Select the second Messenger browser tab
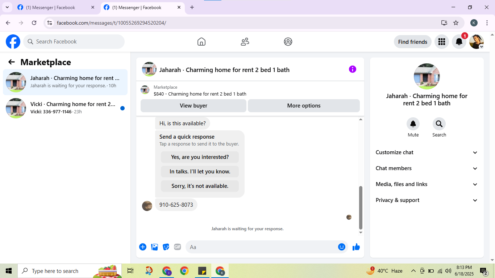This screenshot has width=495, height=278. click(x=142, y=7)
